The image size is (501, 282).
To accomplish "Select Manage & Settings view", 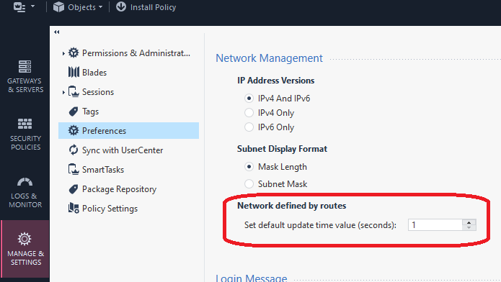I will click(25, 249).
